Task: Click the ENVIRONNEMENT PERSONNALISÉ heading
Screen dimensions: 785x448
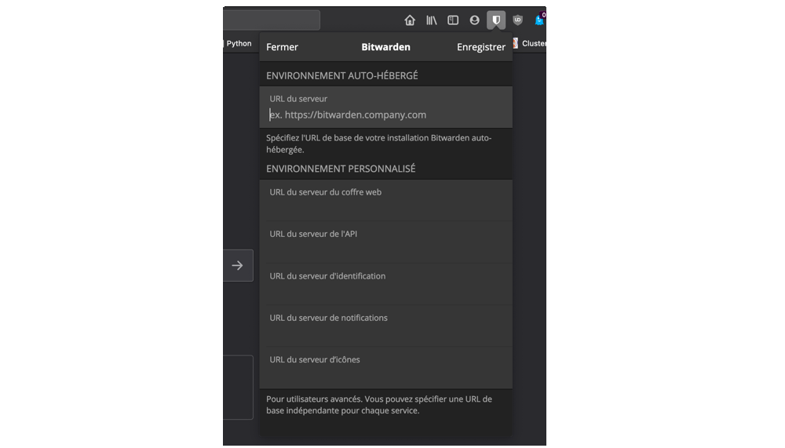Action: coord(341,169)
